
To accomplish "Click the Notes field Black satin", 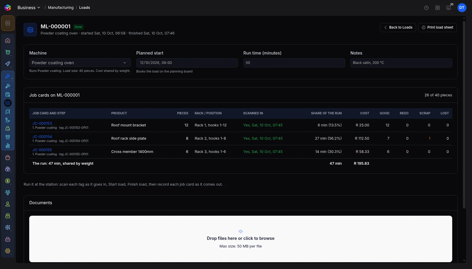I will pyautogui.click(x=401, y=63).
